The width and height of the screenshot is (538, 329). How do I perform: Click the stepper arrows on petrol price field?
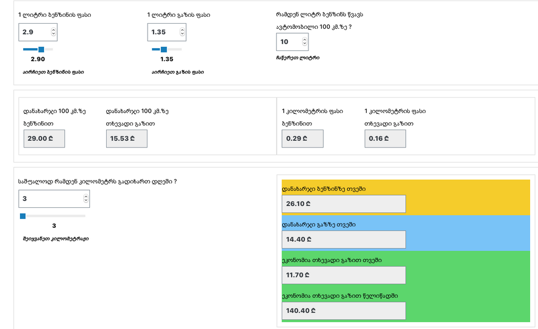click(53, 32)
